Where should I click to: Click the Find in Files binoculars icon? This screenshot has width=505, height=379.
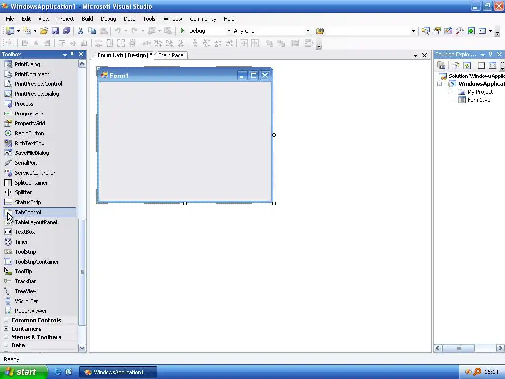coord(320,31)
